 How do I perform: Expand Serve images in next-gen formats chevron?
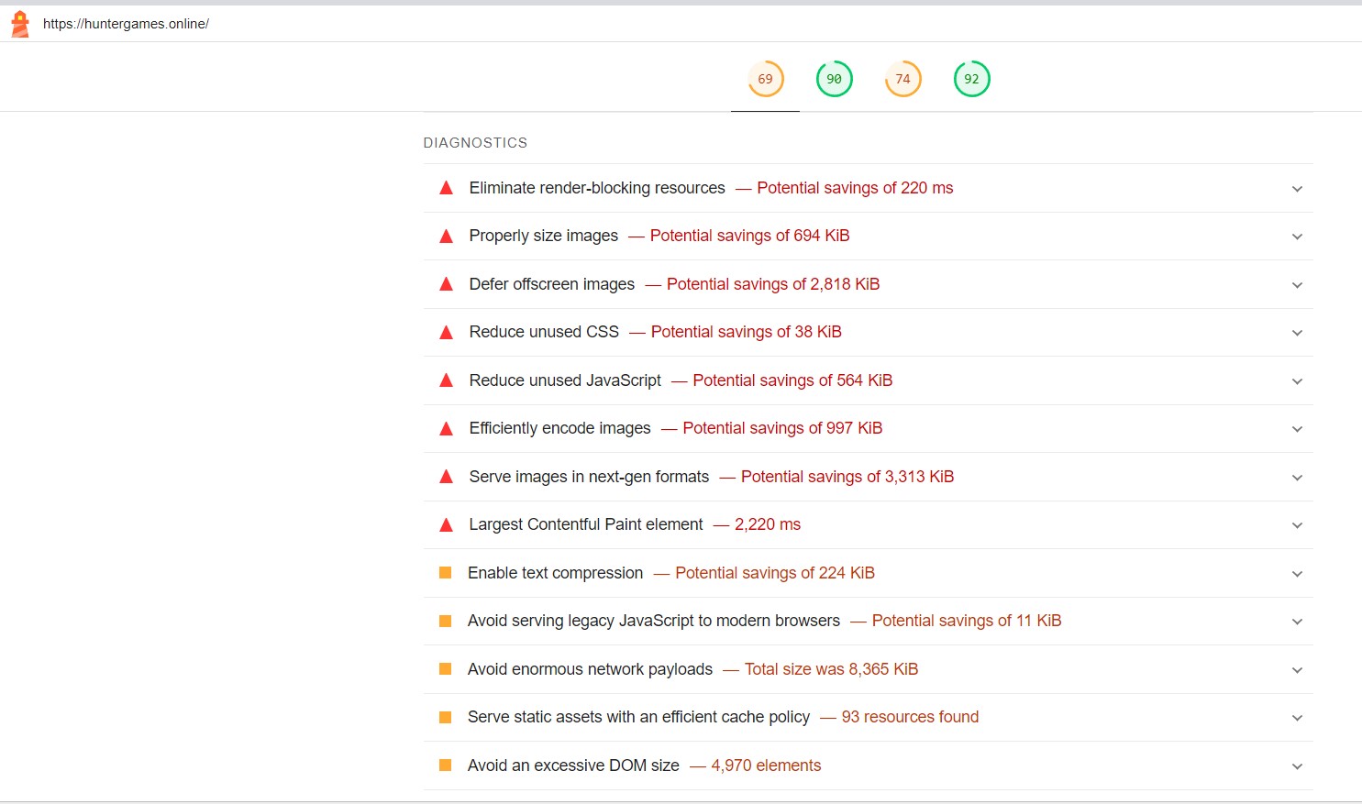coord(1297,478)
